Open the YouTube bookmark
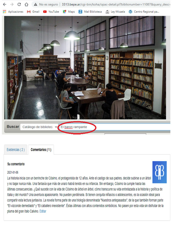172x226 pixels. (x=51, y=12)
